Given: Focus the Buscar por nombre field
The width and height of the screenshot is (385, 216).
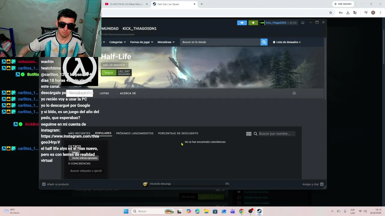Looking at the screenshot, I should coord(276,134).
